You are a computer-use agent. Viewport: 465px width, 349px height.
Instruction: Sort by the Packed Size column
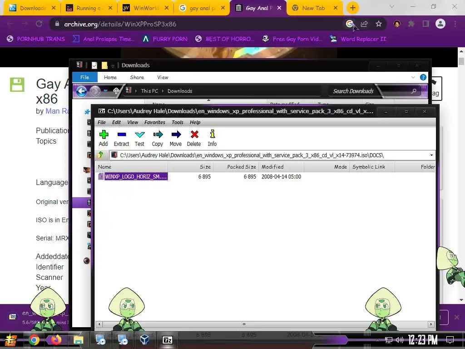point(236,167)
